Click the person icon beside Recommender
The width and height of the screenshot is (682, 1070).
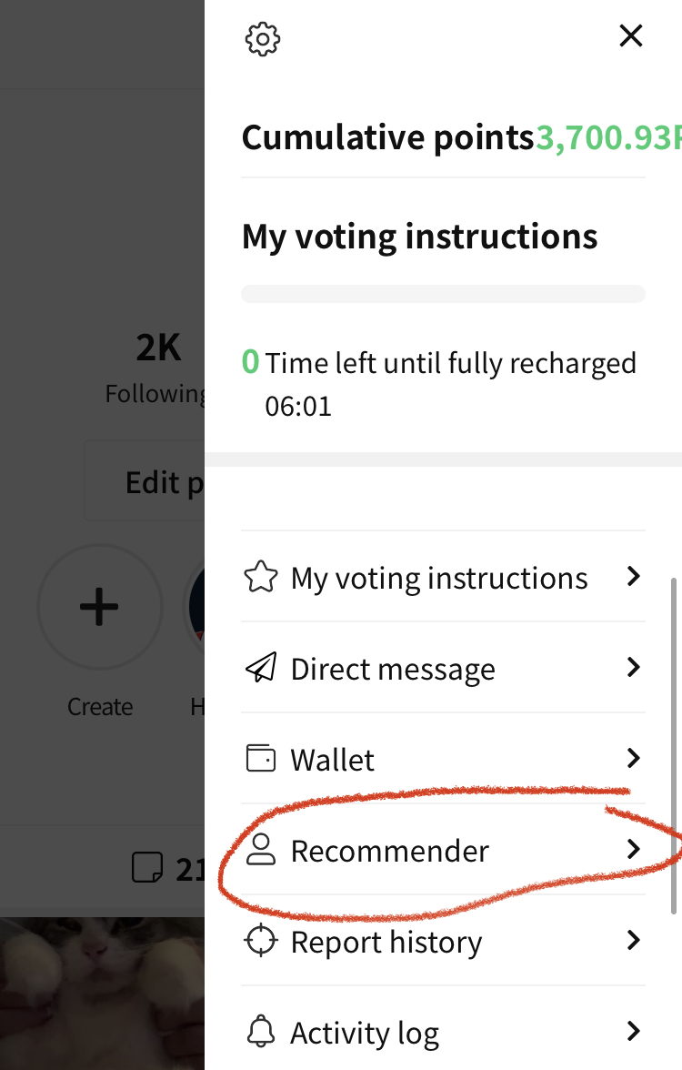tap(261, 851)
